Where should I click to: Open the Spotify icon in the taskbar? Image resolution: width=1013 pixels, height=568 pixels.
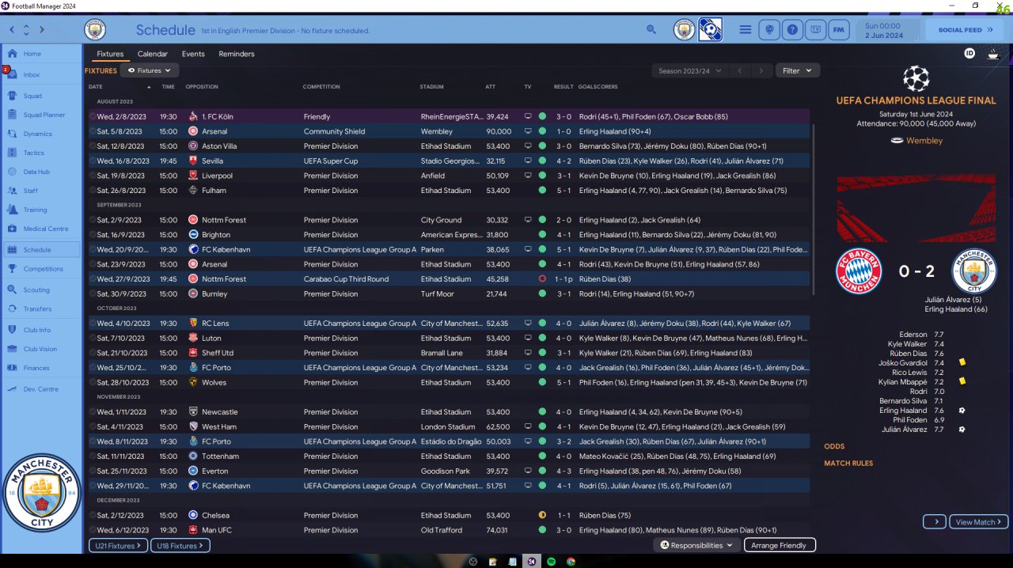point(552,562)
